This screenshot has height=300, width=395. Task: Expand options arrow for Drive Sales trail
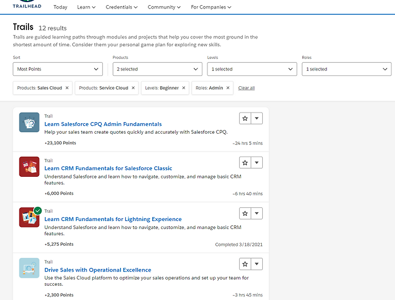coord(256,264)
